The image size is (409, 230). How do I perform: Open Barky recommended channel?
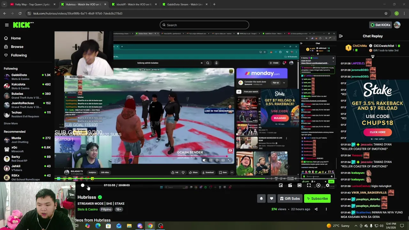coord(27,158)
